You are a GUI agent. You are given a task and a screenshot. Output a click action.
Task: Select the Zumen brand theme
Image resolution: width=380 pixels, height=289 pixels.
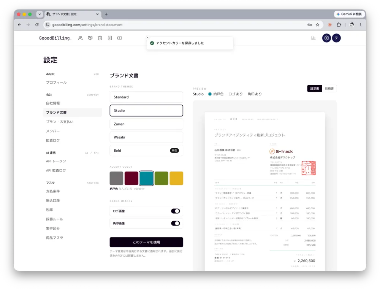(146, 124)
